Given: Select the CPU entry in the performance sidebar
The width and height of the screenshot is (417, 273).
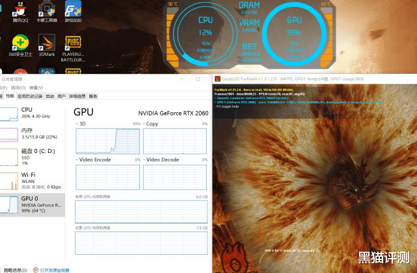Looking at the screenshot, I should 32,113.
